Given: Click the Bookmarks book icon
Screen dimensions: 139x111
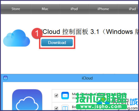Looking at the screenshot, I should [x=65, y=107].
